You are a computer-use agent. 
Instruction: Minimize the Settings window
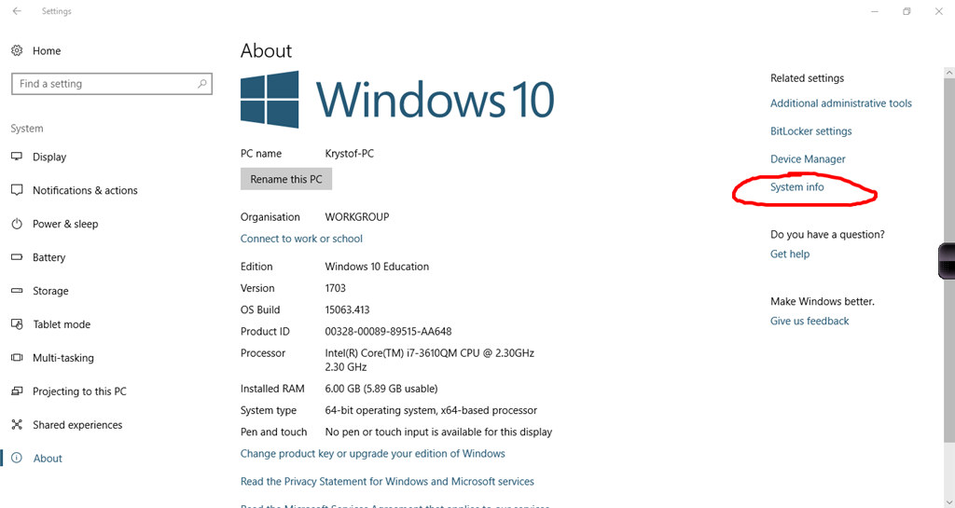point(875,11)
